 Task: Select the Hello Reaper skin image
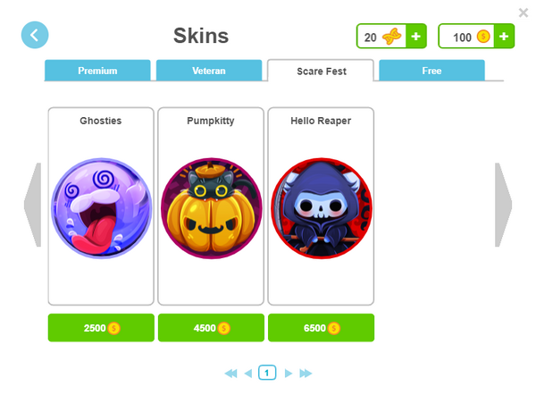tap(322, 208)
